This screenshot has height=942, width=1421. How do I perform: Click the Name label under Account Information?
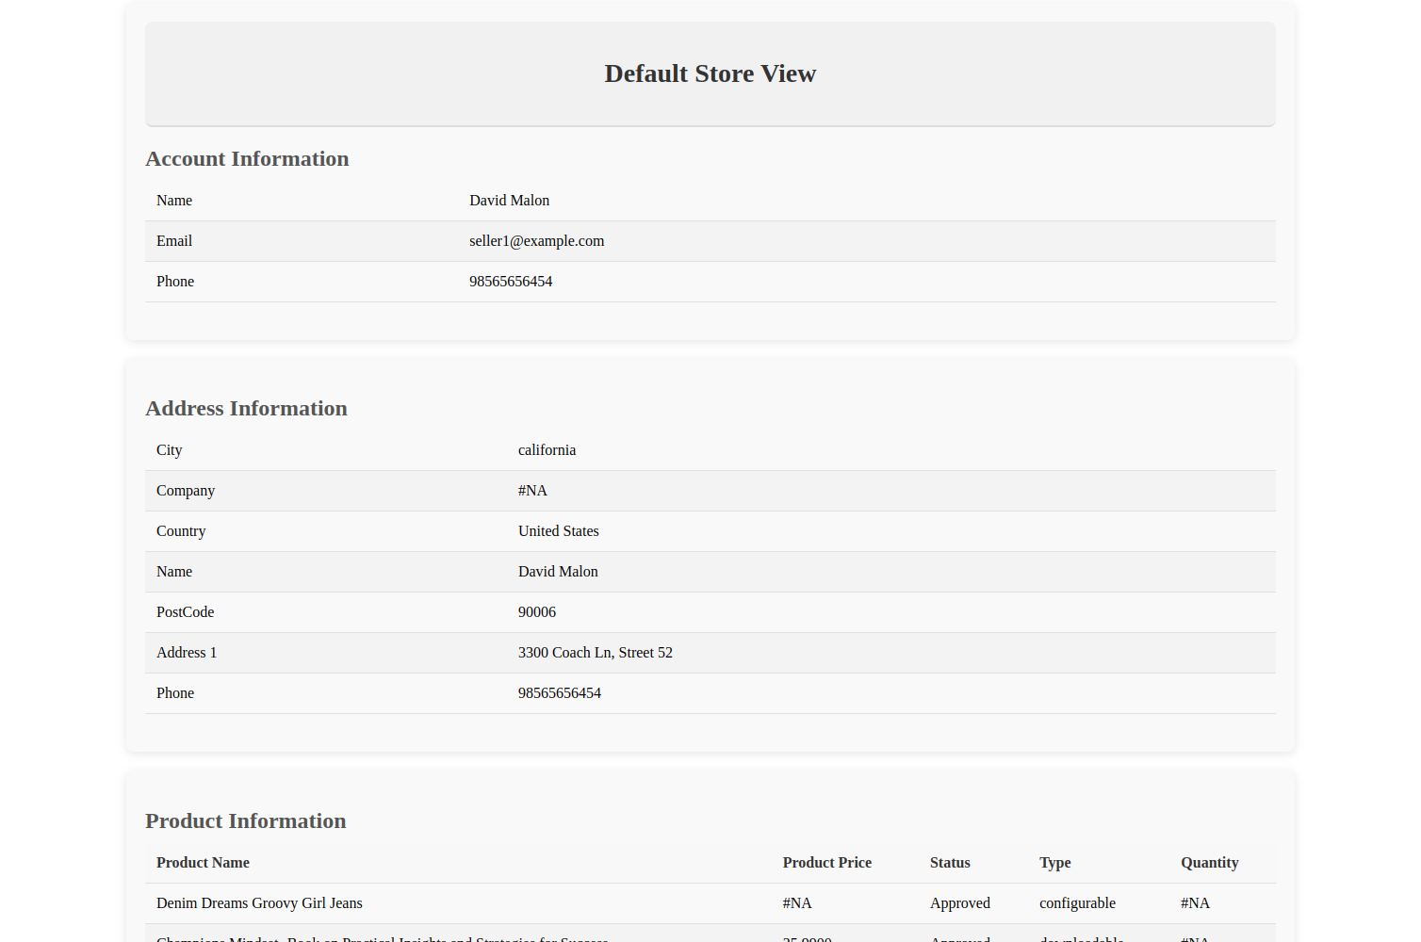click(174, 201)
